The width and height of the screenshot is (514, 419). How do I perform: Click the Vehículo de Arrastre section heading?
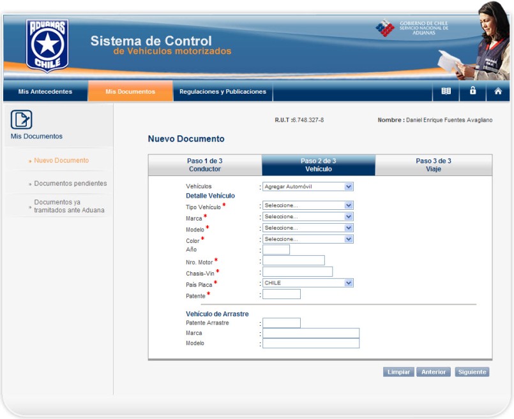217,314
